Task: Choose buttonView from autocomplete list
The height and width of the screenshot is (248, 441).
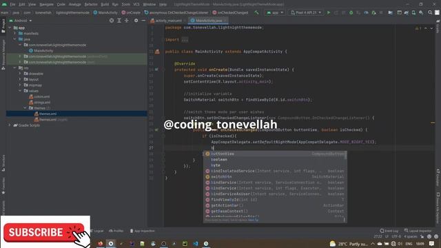Action: (274, 154)
